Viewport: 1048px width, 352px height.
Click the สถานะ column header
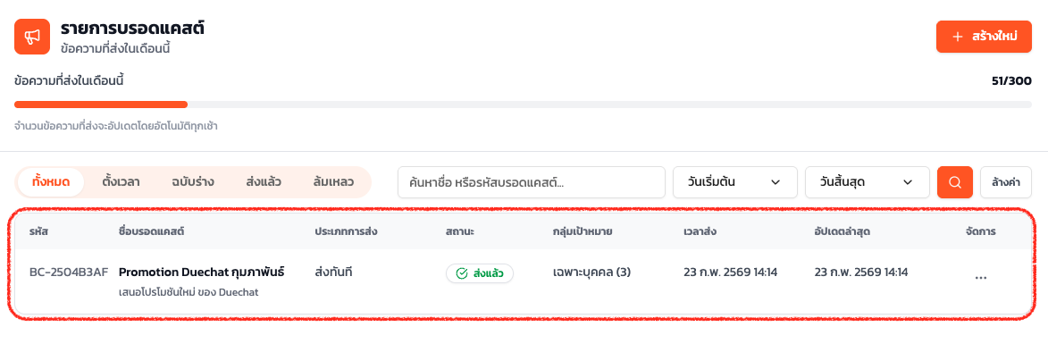click(x=459, y=232)
